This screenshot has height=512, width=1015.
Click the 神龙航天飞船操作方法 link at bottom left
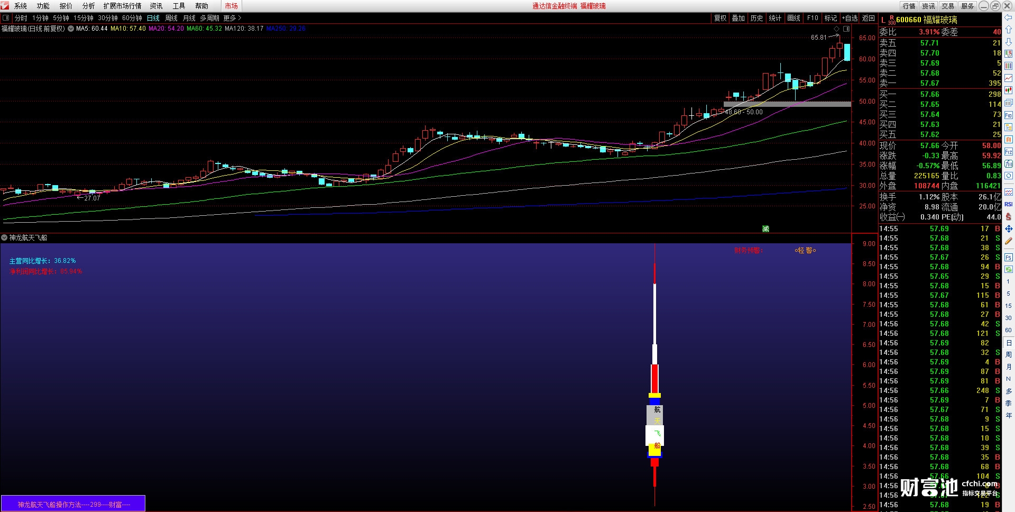(x=73, y=504)
